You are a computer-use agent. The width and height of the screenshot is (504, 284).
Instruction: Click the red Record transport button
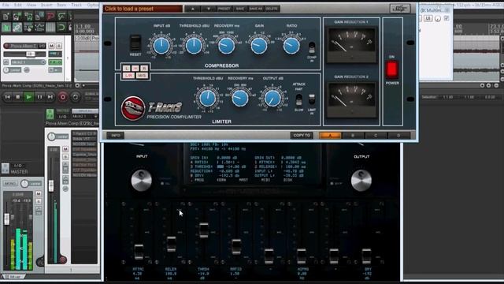click(x=63, y=96)
